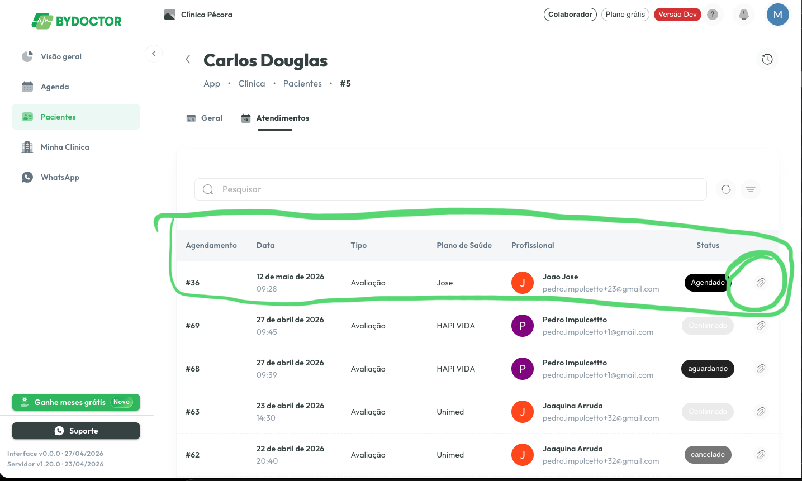802x481 pixels.
Task: Select the Atendimentos tab
Action: tap(275, 118)
